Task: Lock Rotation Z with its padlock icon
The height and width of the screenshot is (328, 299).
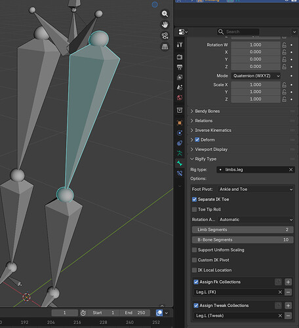Action: 284,66
